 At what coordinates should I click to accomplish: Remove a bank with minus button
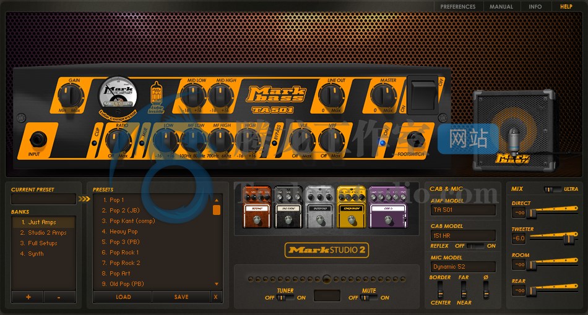pos(59,297)
